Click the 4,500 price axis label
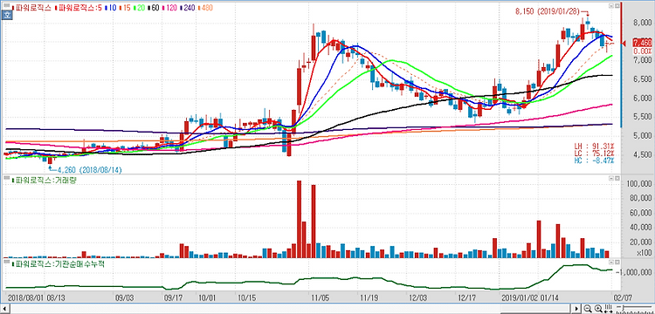Image resolution: width=655 pixels, height=314 pixels. (642, 154)
